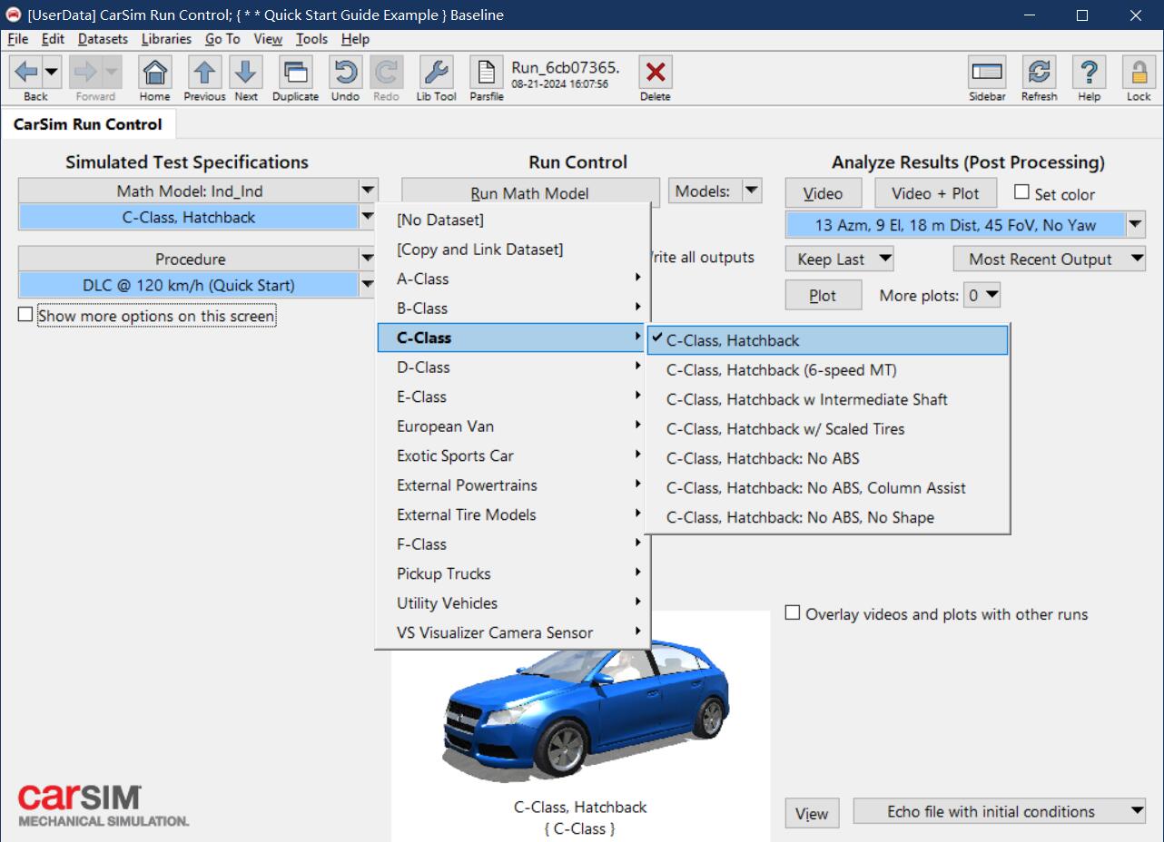Click the CarSim title bar app icon
Viewport: 1164px width, 842px height.
coord(14,15)
